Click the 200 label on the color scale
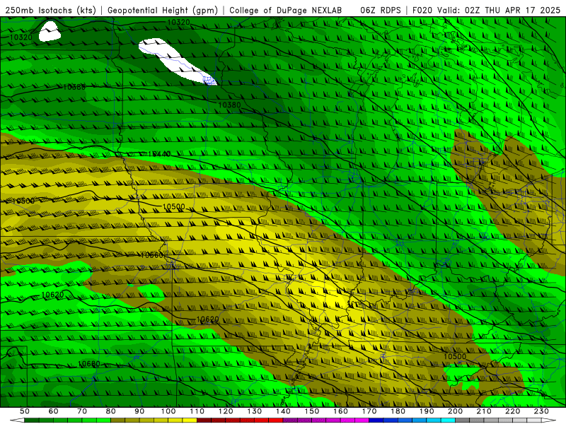The image size is (566, 424). [x=456, y=411]
